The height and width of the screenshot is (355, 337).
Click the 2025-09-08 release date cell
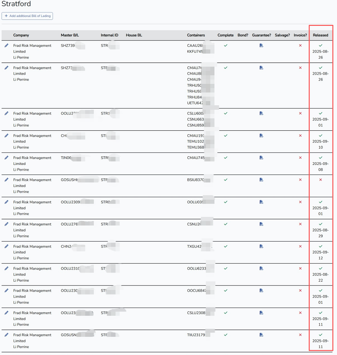coord(320,166)
